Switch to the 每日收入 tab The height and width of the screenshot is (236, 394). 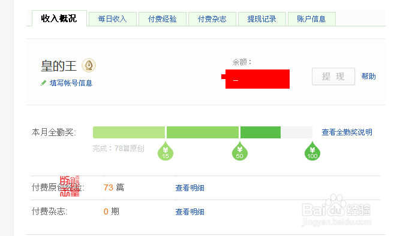(x=113, y=19)
